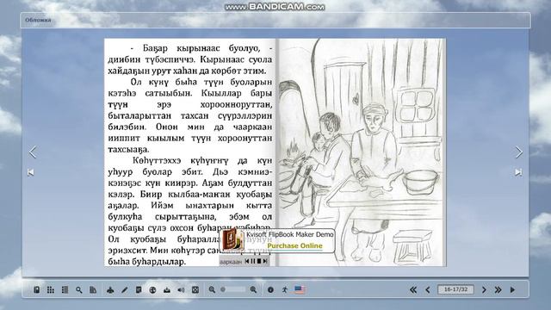Click the zoom out magnifier
The width and height of the screenshot is (551, 310).
(x=212, y=289)
